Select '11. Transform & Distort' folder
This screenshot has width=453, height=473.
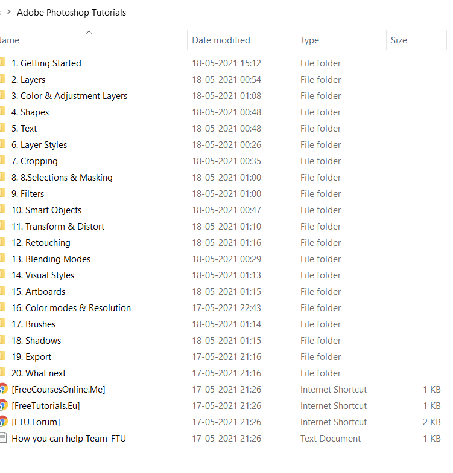click(58, 227)
